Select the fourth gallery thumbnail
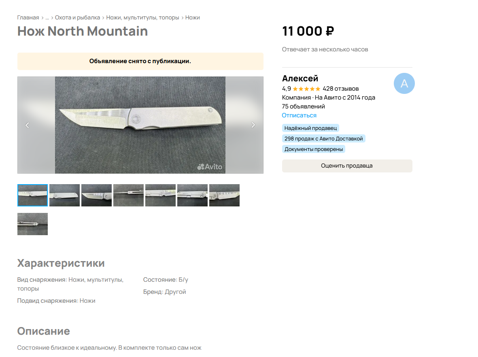478x357 pixels. [x=128, y=195]
